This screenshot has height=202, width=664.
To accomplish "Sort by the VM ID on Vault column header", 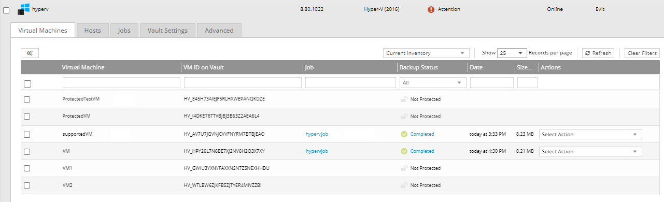I will 204,67.
